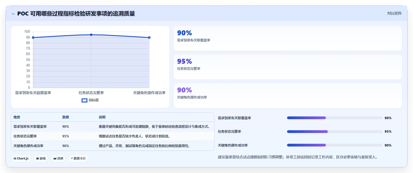
Task: Click the 95% readout after 任务状态完整率 progress bar
Action: [388, 132]
